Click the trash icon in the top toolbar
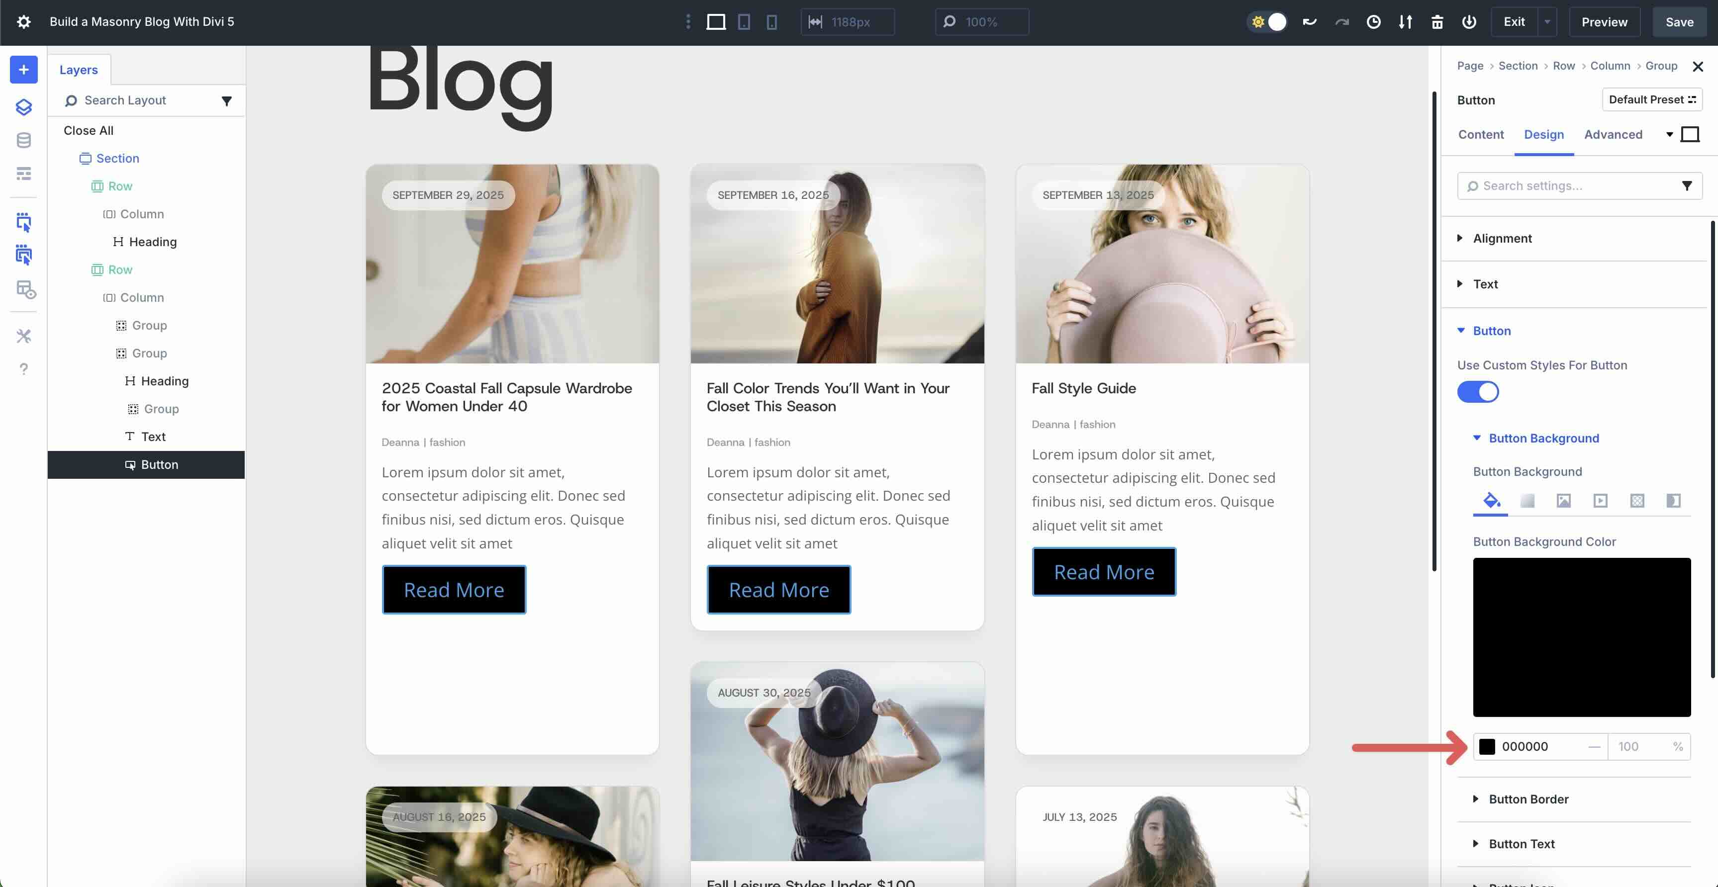Viewport: 1718px width, 887px height. click(1437, 21)
